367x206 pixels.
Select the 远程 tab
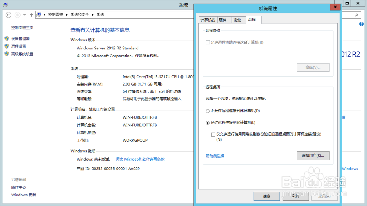254,20
